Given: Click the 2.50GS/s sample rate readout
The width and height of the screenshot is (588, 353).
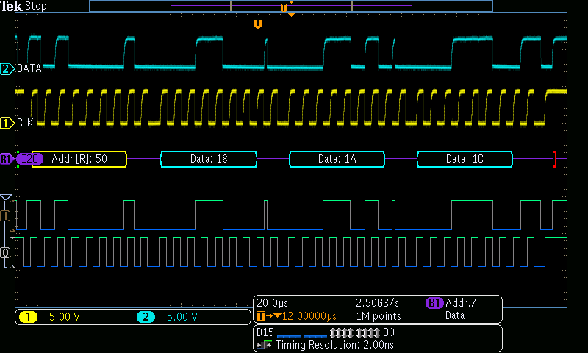Looking at the screenshot, I should coord(377,303).
